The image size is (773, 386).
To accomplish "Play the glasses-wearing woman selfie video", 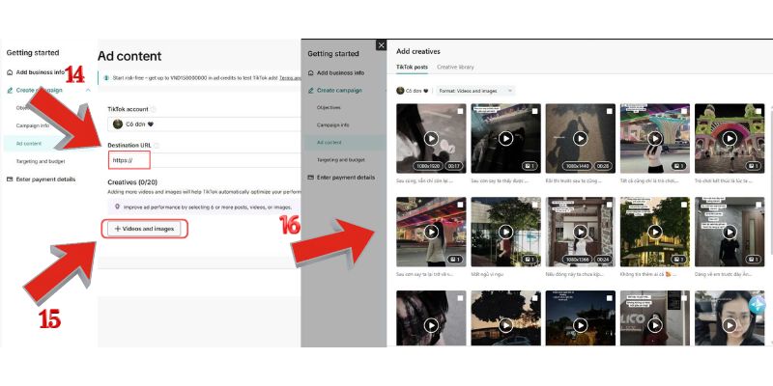I will (x=730, y=325).
